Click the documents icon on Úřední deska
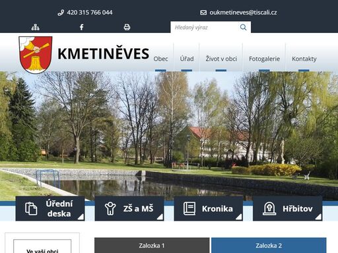Image resolution: width=338 pixels, height=253 pixels. [31, 208]
